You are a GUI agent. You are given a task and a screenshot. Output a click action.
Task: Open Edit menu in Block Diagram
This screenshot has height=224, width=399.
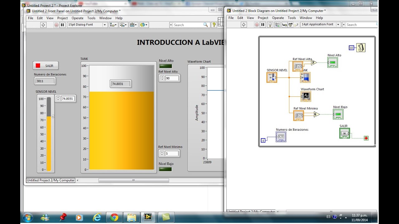point(240,18)
